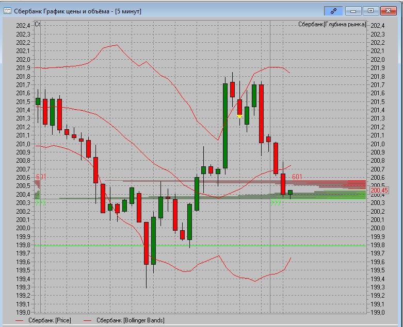Click the 199,8 label on the left axis
The width and height of the screenshot is (403, 327).
[23, 245]
